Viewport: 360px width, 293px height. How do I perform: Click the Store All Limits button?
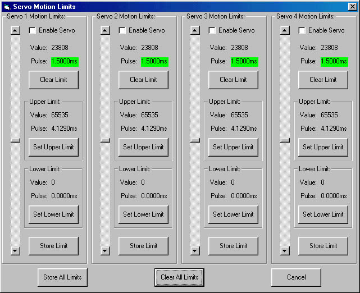point(62,277)
